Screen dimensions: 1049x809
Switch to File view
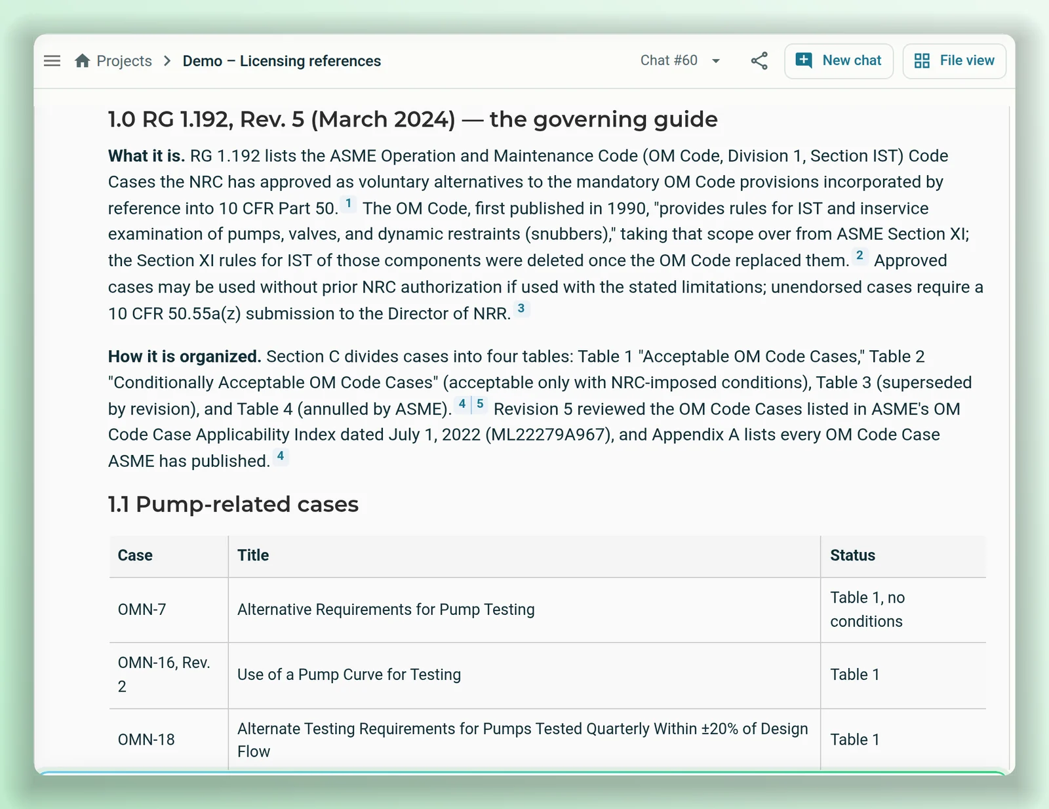coord(954,61)
